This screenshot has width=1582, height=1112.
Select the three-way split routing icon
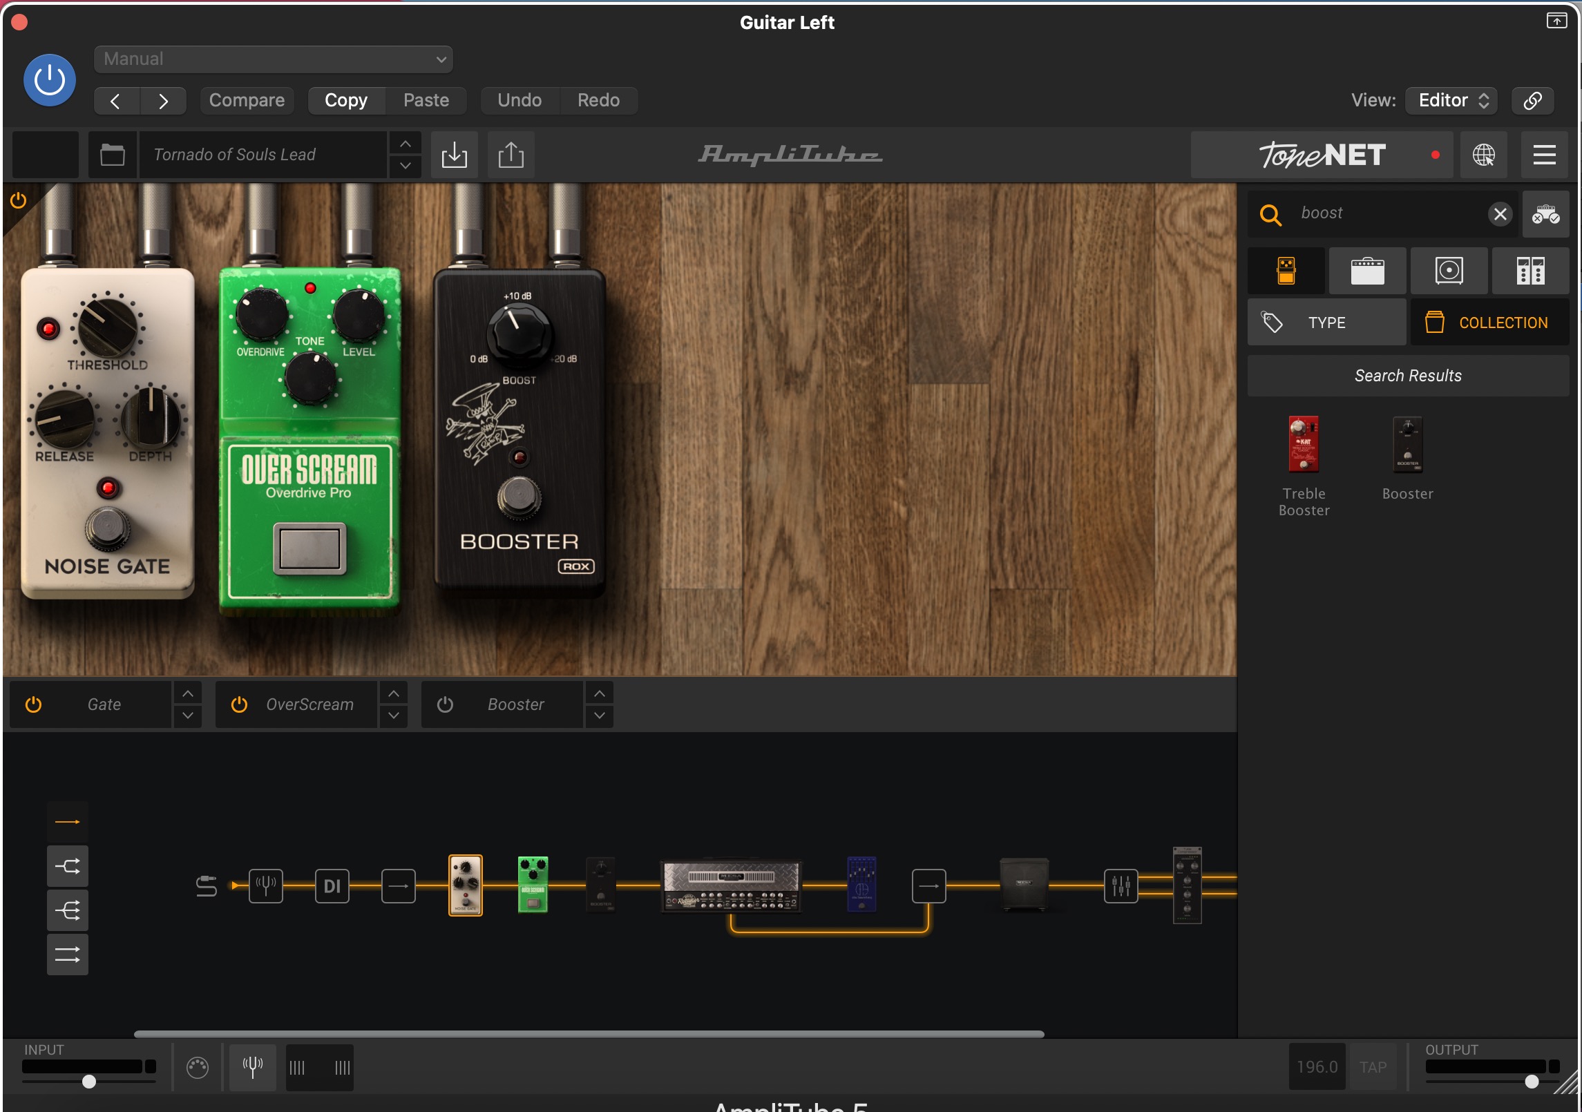click(x=68, y=910)
